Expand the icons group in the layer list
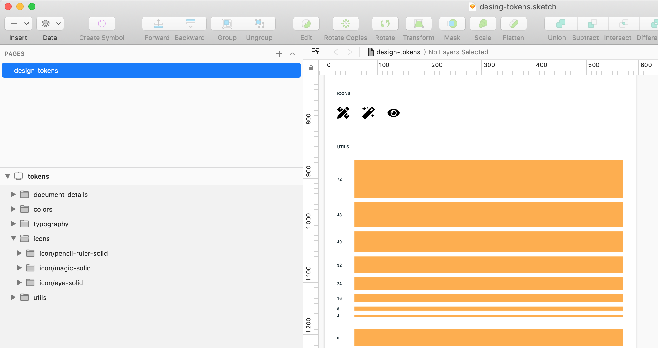658x348 pixels. (13, 238)
